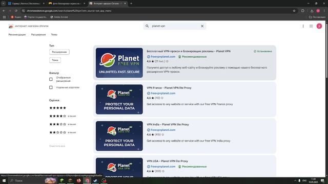
Task: Filter by five-star rating
Action: tap(57, 108)
